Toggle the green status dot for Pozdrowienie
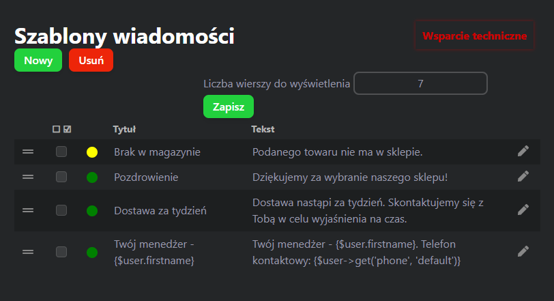 tap(92, 177)
